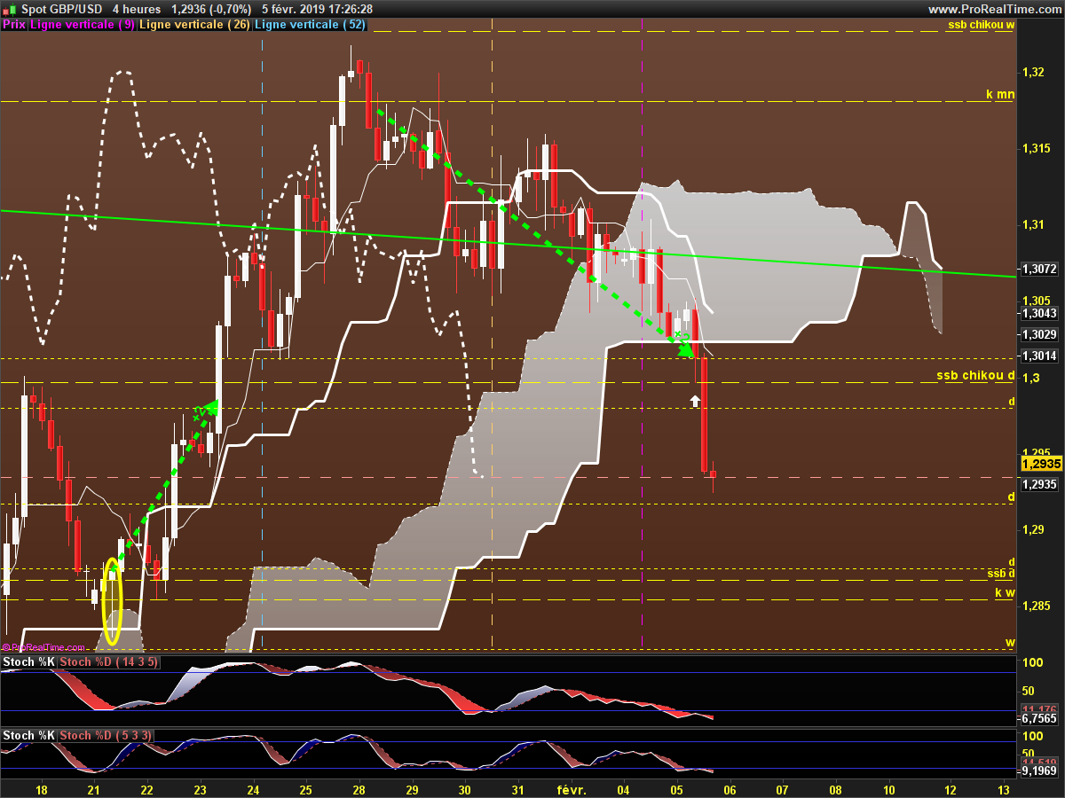The width and height of the screenshot is (1065, 798).
Task: Click the 1,3029 price tag
Action: (1039, 334)
